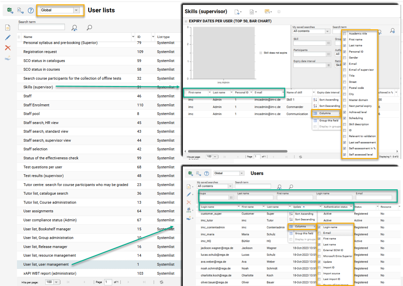The height and width of the screenshot is (286, 403).
Task: Click into the Search term input field
Action: pyautogui.click(x=41, y=27)
